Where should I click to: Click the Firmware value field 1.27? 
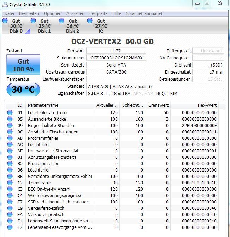pos(116,51)
